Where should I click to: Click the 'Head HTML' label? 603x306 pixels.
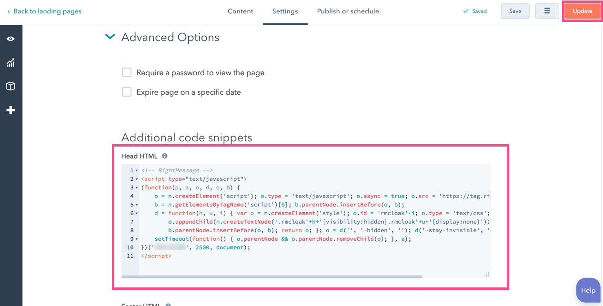[x=139, y=156]
